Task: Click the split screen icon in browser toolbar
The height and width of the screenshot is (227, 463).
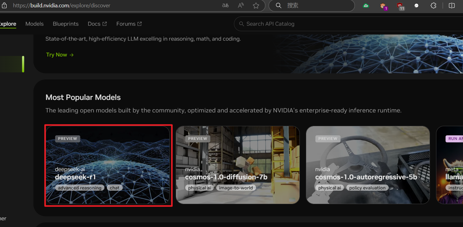Action: pyautogui.click(x=452, y=5)
